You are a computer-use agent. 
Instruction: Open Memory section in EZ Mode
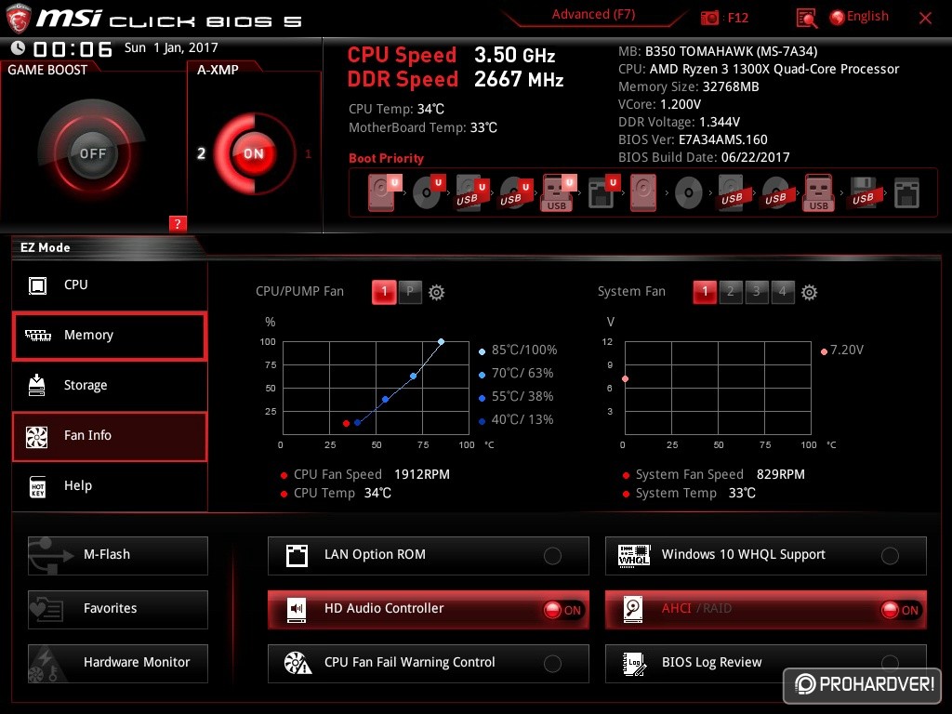coord(110,335)
